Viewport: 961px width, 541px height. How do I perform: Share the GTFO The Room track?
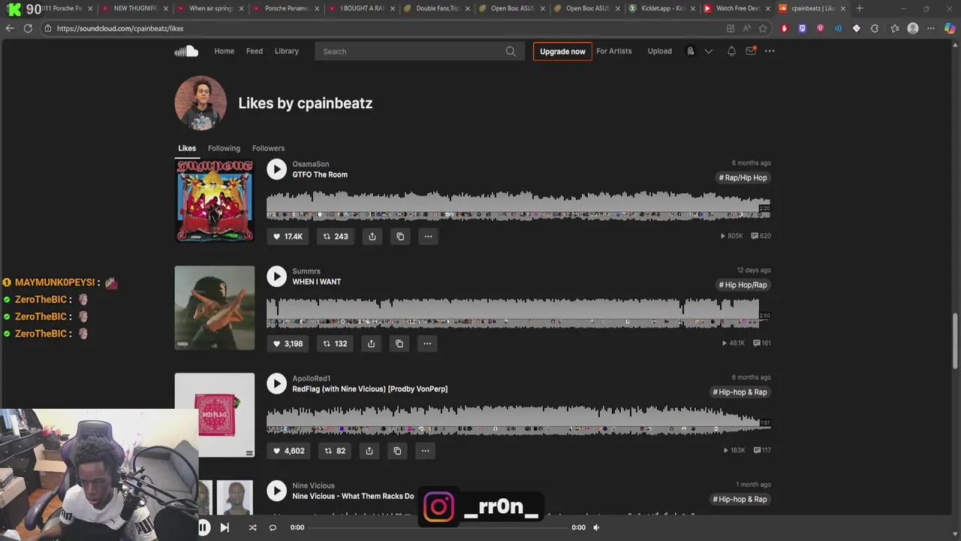pyautogui.click(x=372, y=236)
